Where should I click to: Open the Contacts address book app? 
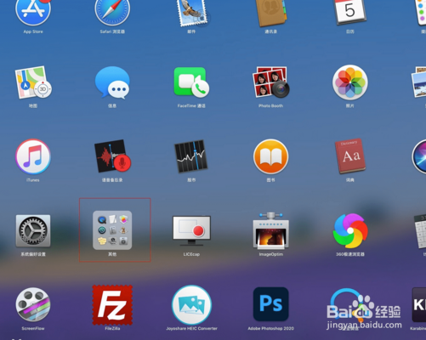pos(271,13)
